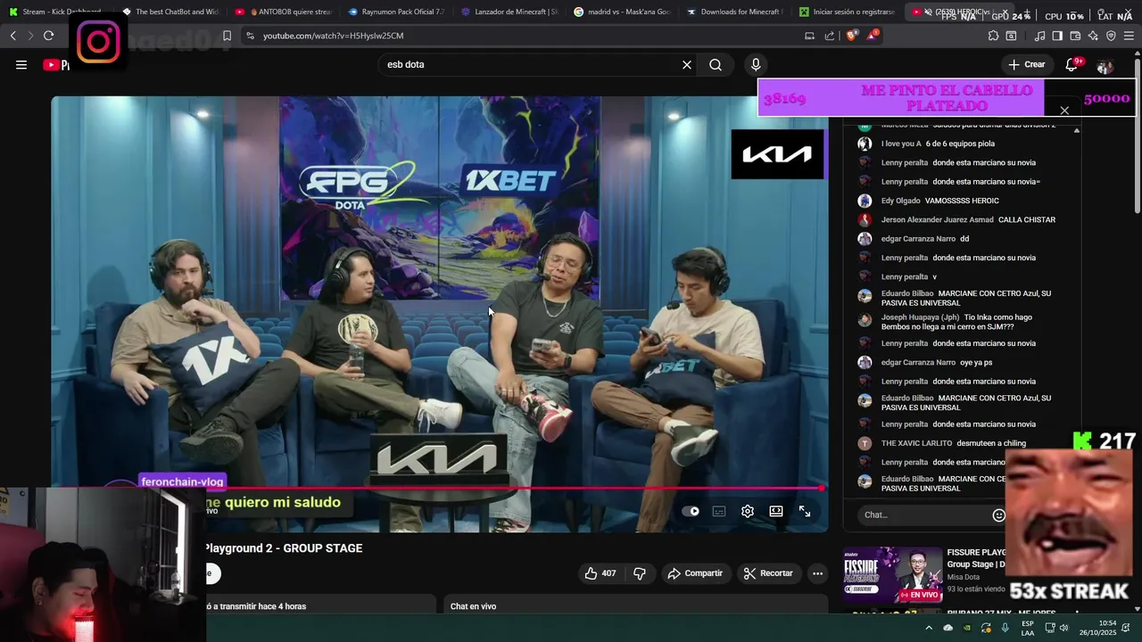Open video player settings gear

point(748,511)
